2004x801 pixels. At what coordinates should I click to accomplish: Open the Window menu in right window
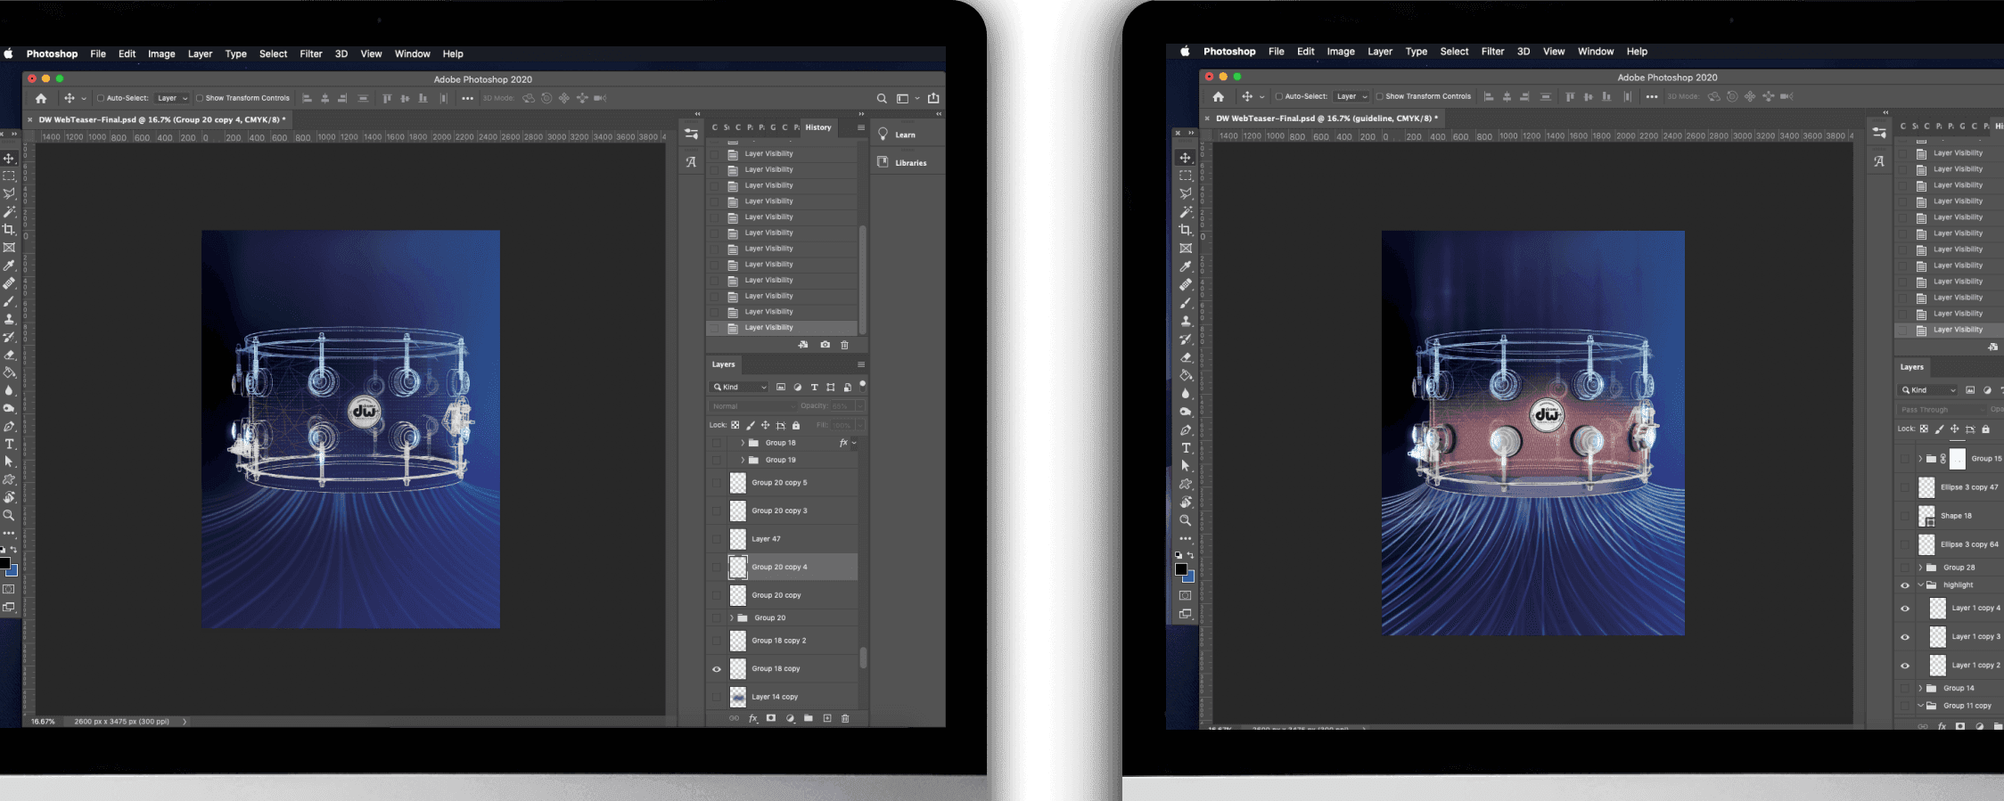[x=1596, y=52]
